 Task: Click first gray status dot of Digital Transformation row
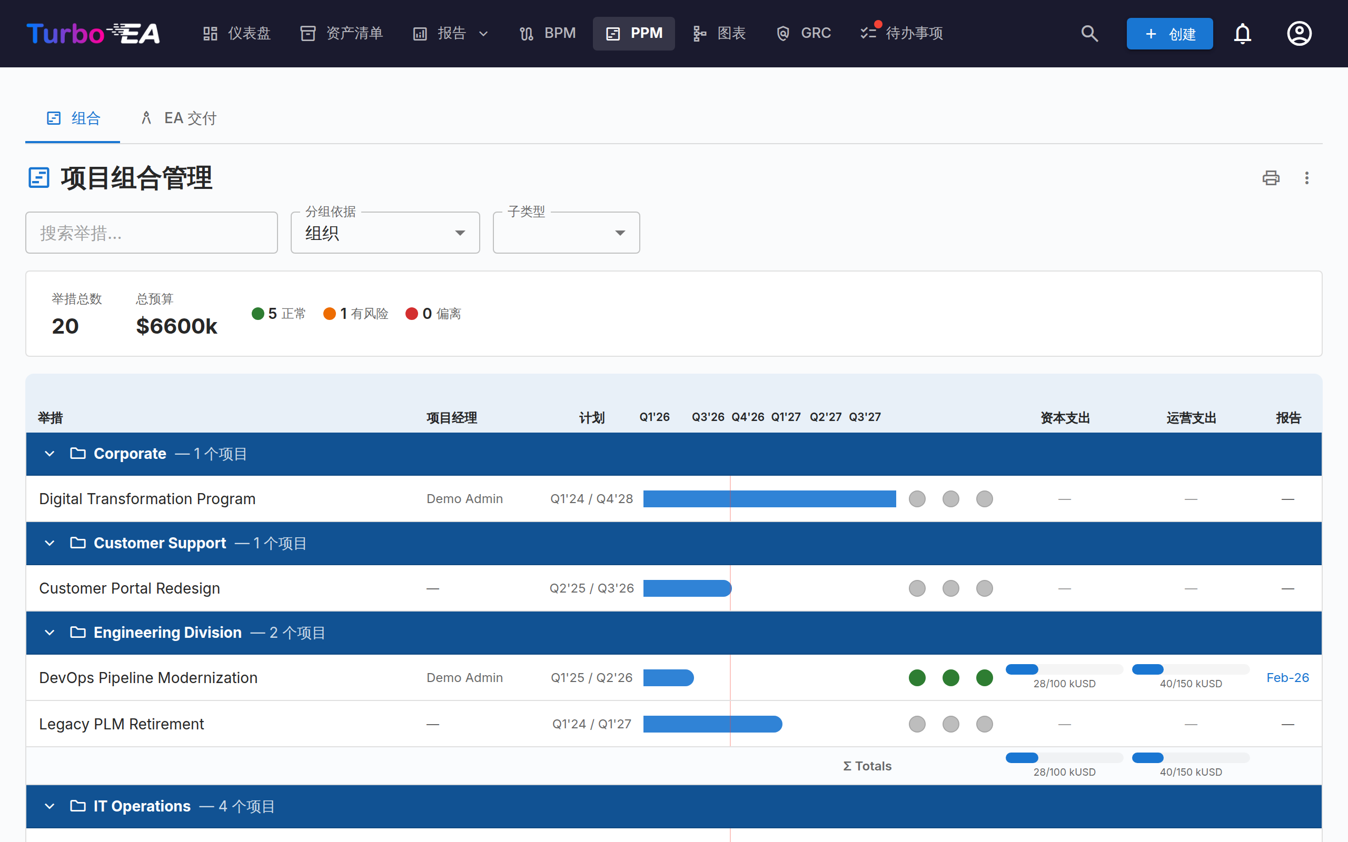(917, 499)
